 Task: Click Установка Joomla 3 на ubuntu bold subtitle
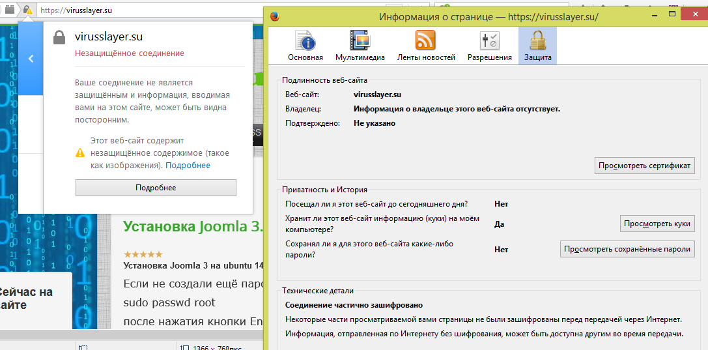tap(193, 265)
